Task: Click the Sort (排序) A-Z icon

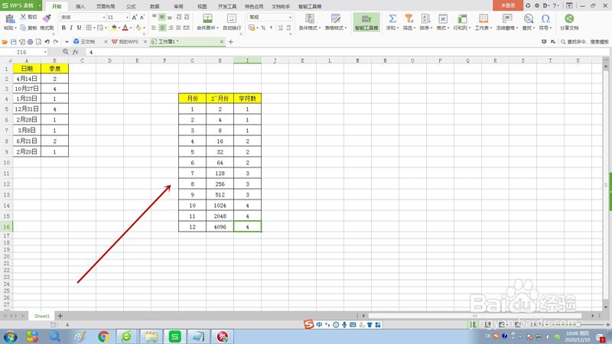Action: [x=425, y=18]
